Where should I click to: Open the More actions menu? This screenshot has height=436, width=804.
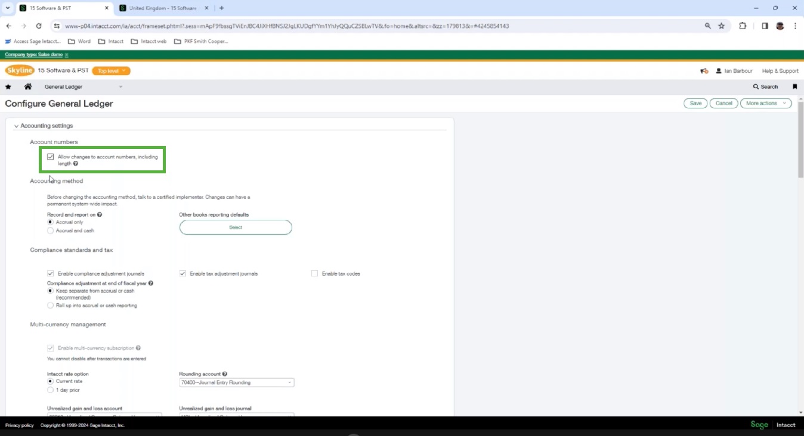tap(765, 103)
